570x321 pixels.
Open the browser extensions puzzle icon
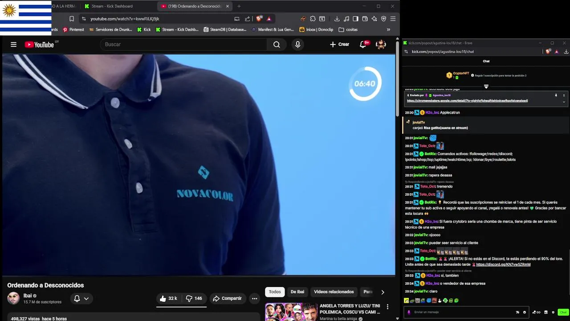coord(313,19)
